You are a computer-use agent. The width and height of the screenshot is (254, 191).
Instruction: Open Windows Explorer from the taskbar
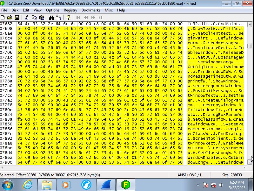pyautogui.click(x=47, y=185)
